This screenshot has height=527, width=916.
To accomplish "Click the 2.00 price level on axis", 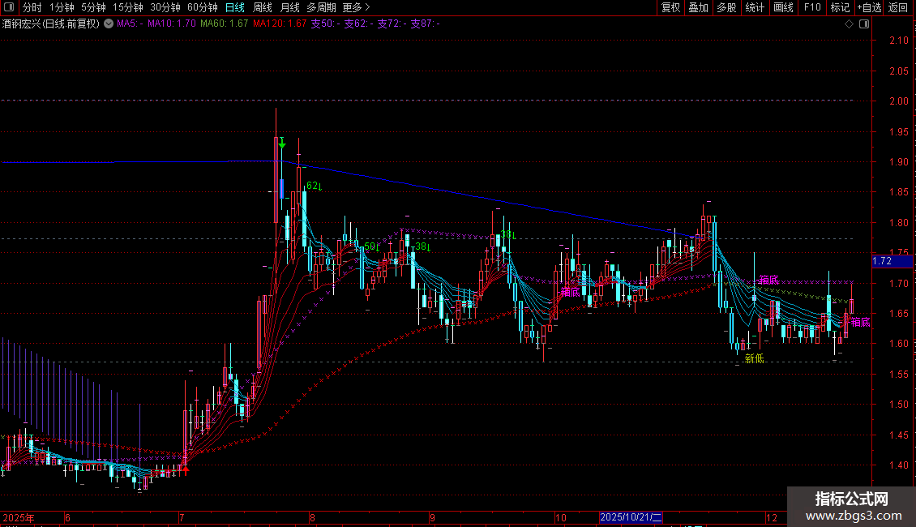I will 899,101.
